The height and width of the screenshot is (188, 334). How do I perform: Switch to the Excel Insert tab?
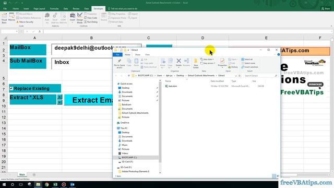pyautogui.click(x=26, y=9)
